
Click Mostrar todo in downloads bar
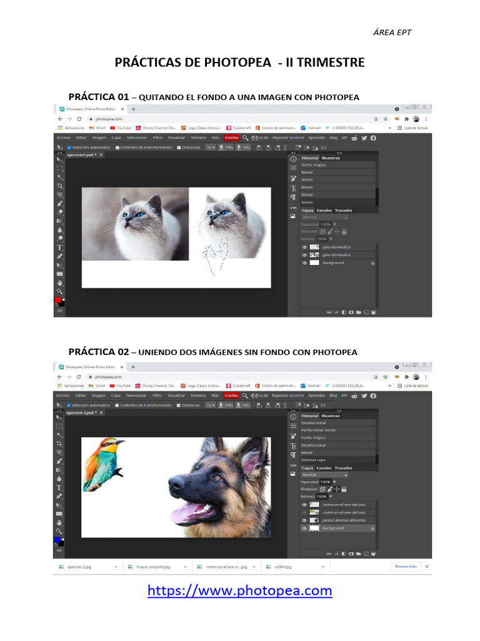coord(406,567)
